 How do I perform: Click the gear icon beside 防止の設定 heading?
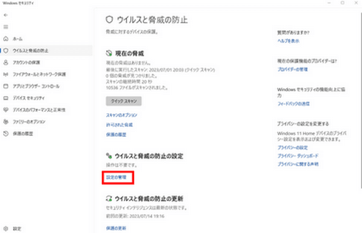coord(109,156)
